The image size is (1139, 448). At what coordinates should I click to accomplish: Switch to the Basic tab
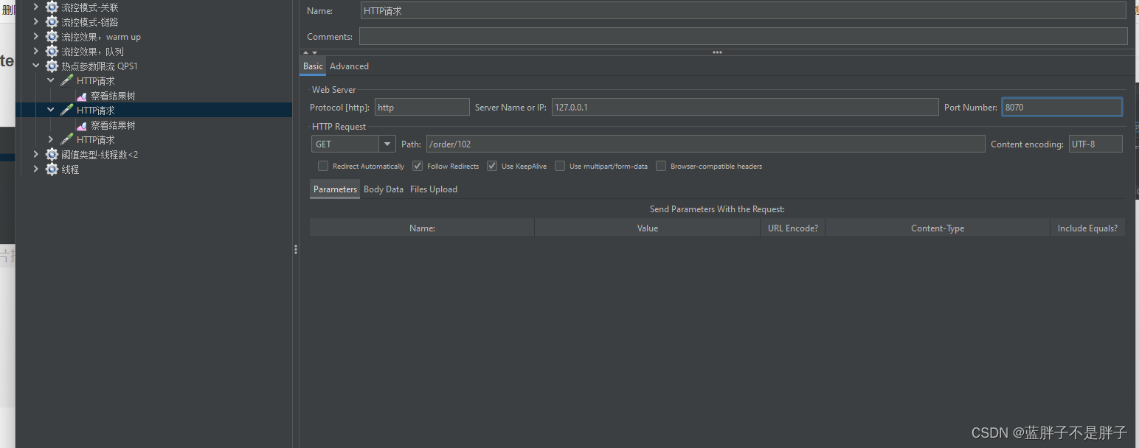pyautogui.click(x=313, y=66)
